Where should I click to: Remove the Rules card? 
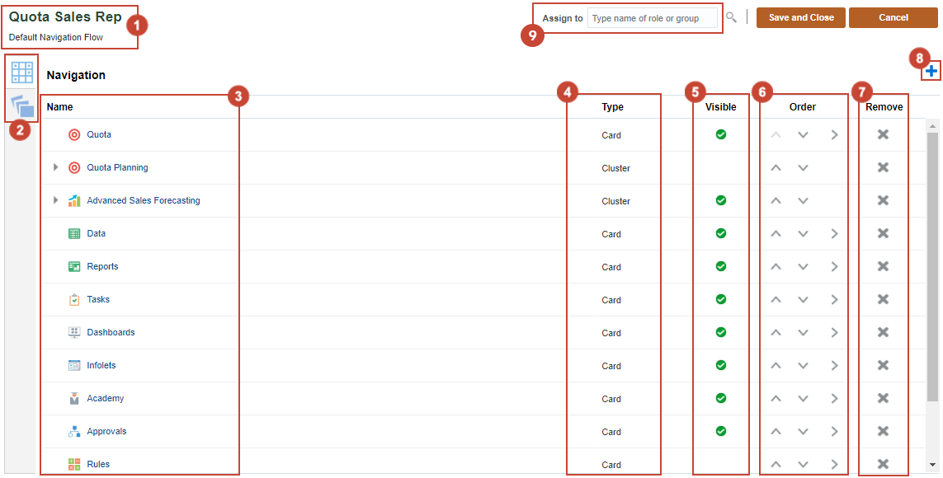tap(883, 464)
